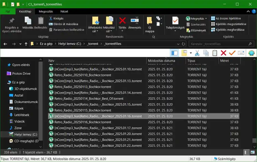Click the globe icon in secondary toolbar
The width and height of the screenshot is (257, 162).
click(251, 53)
